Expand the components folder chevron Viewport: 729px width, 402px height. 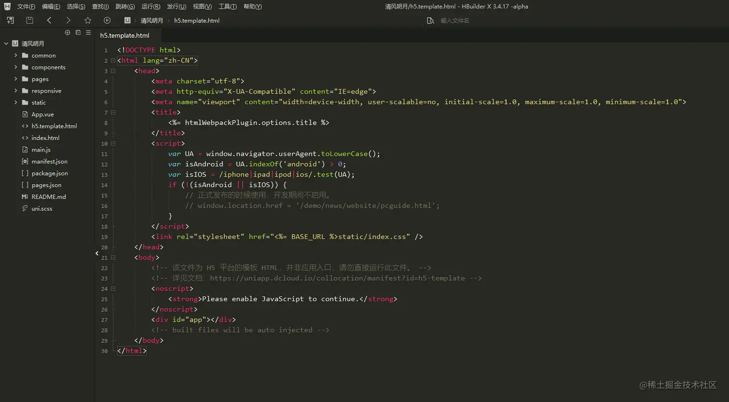(16, 67)
